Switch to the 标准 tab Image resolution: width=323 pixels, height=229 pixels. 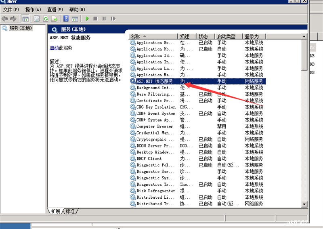(70, 211)
